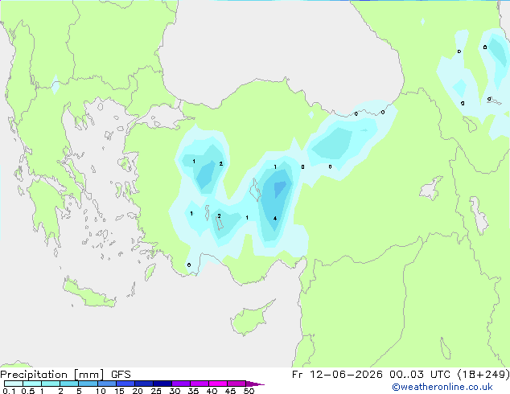Click the '4' precipitation value on the map
Screen dimensions: 510x394
pyautogui.click(x=275, y=219)
